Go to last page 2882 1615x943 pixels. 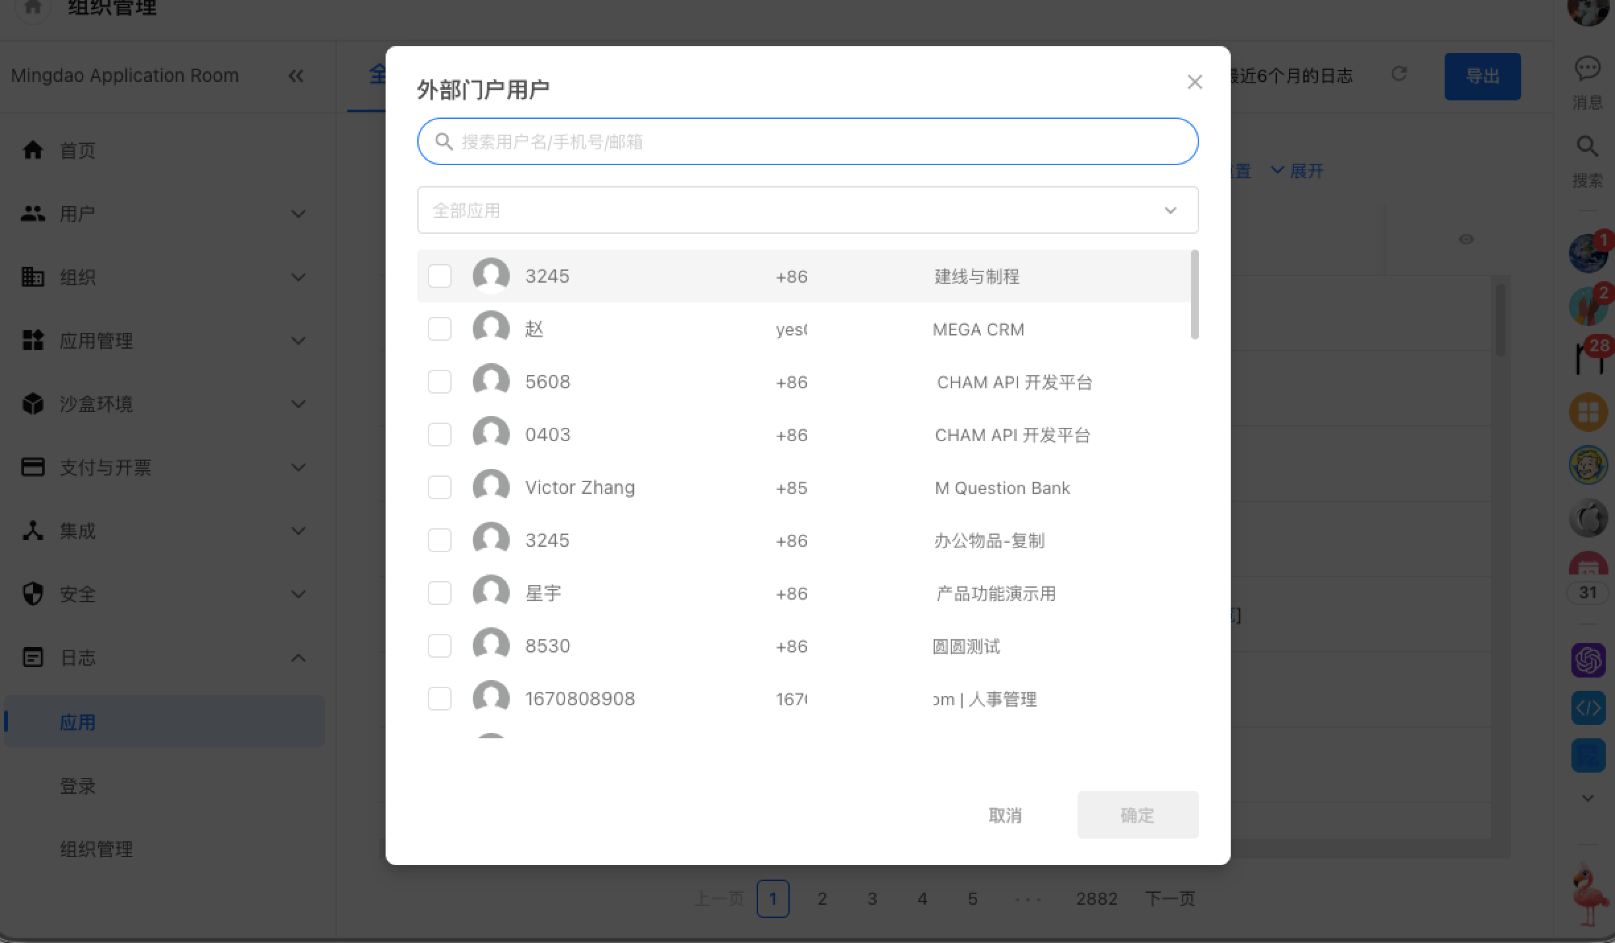(x=1097, y=899)
